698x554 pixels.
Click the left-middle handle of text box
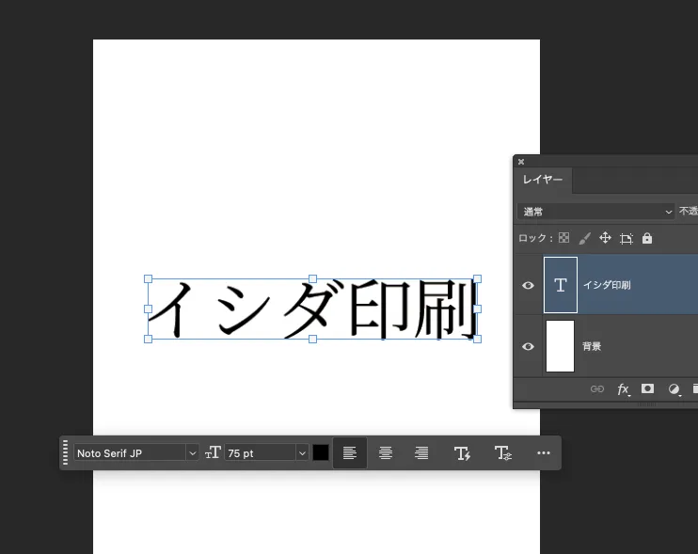[149, 309]
